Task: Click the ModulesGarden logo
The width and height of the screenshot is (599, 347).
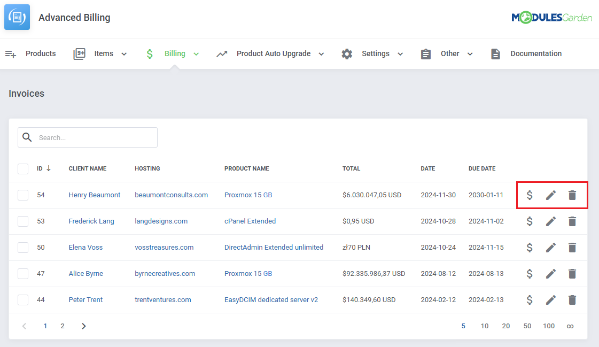Action: coord(551,18)
